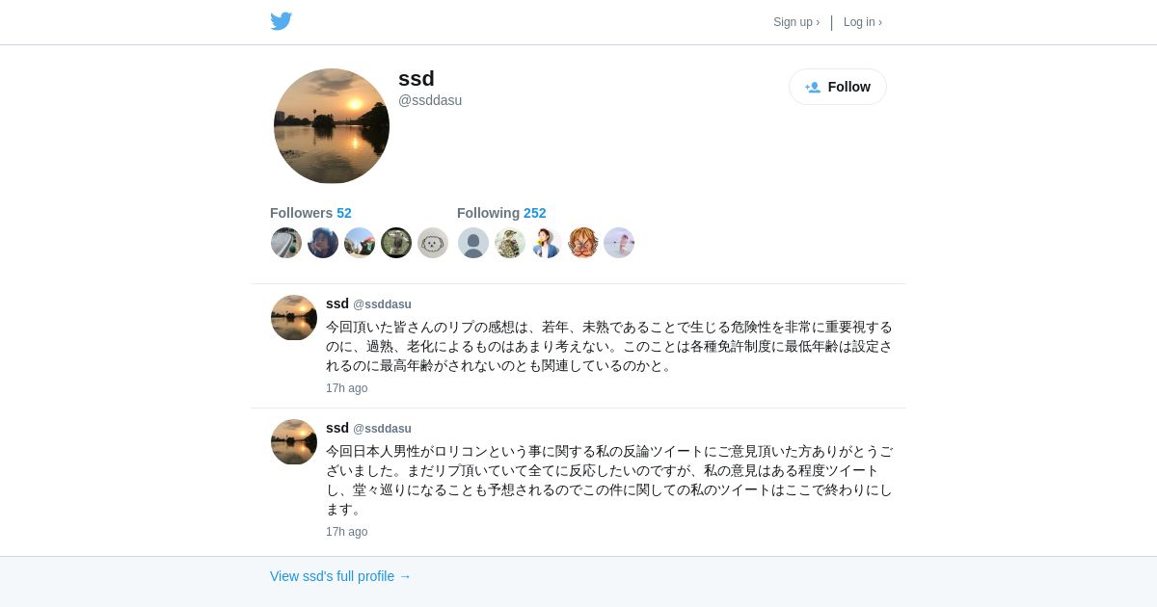The image size is (1157, 607).
Task: Click the ssd profile name heading
Action: click(x=417, y=79)
